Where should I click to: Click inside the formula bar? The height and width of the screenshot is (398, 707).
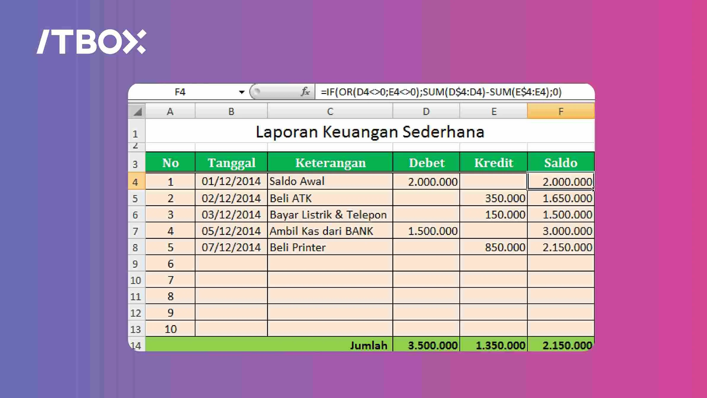444,92
